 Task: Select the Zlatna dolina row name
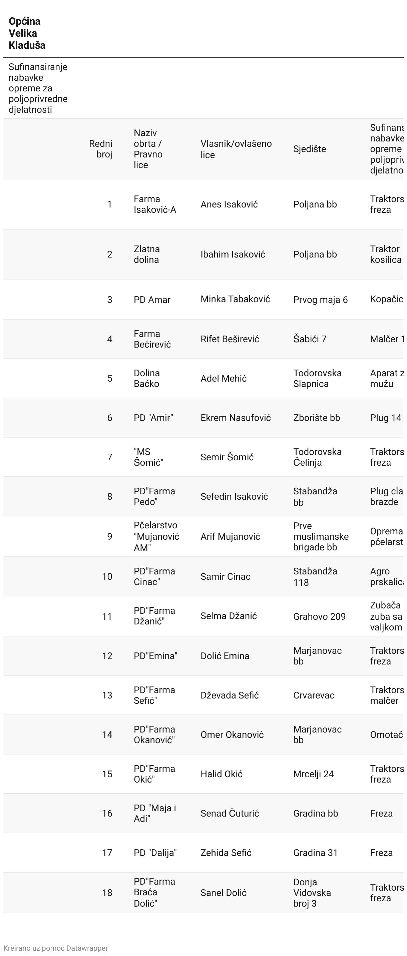pos(146,254)
